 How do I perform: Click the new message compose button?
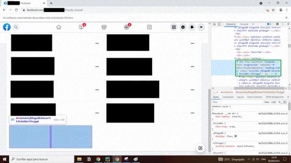point(200,148)
